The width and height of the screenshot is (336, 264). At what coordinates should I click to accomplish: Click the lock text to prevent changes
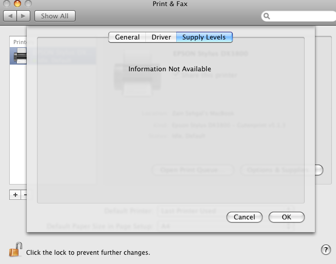pyautogui.click(x=88, y=252)
